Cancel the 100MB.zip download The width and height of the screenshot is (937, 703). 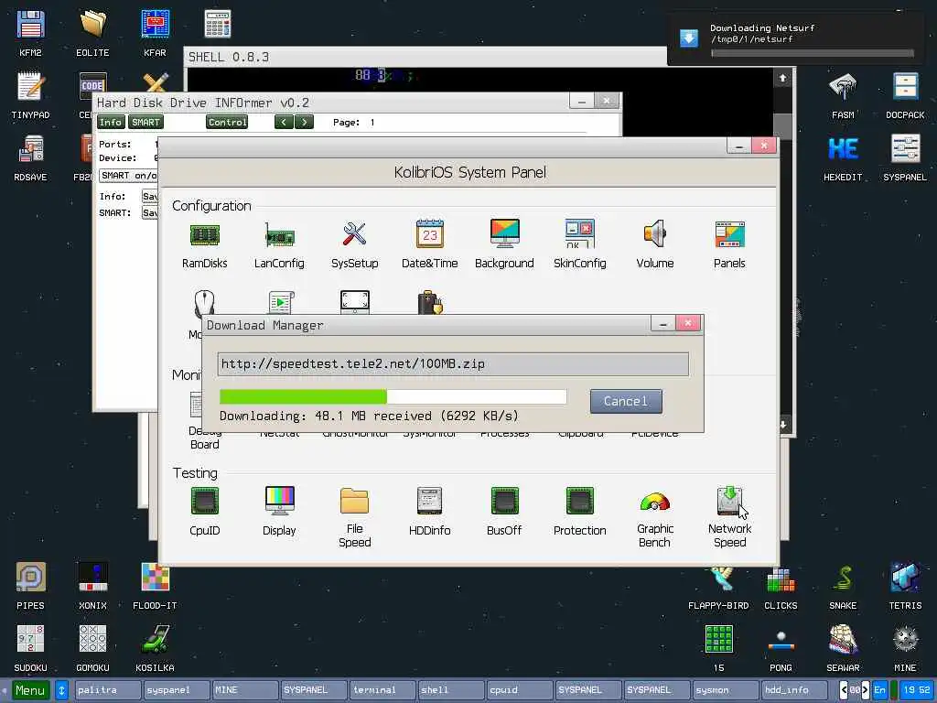626,401
